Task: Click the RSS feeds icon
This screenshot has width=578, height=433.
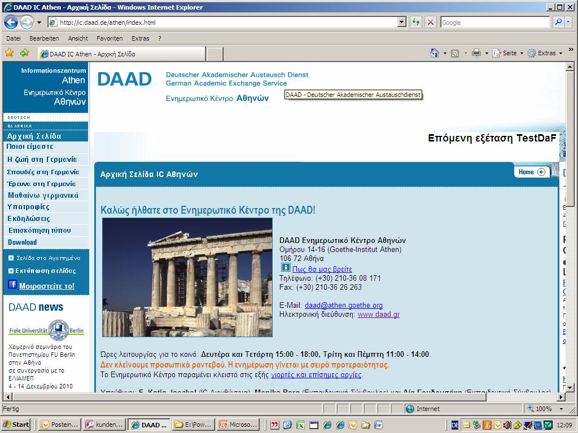Action: coord(456,54)
